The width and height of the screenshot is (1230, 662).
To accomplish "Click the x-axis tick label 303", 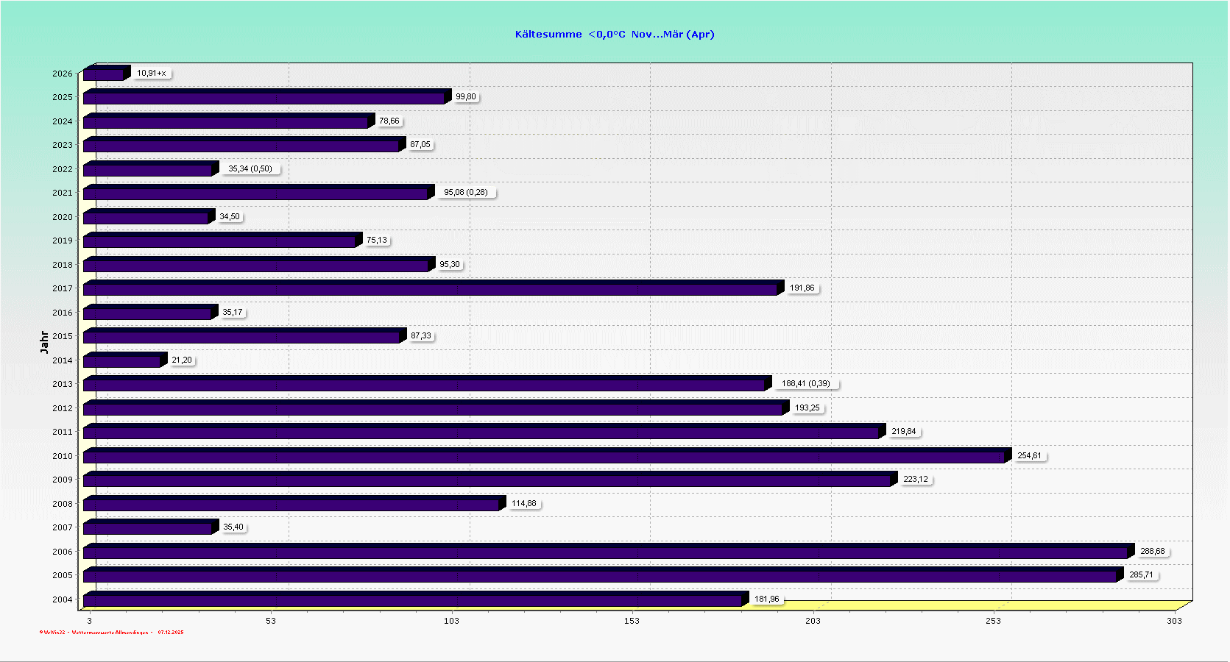I will [x=1173, y=621].
